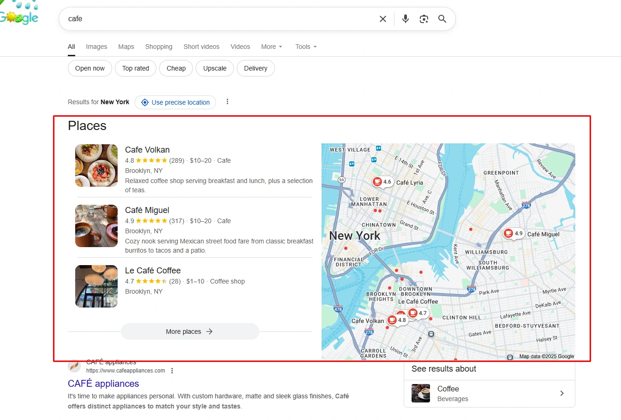
Task: Start voice search with the microphone icon
Action: [x=406, y=19]
